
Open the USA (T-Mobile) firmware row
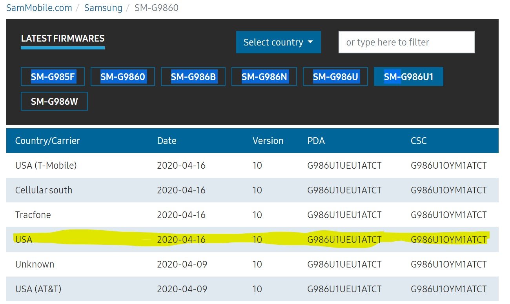[252, 165]
